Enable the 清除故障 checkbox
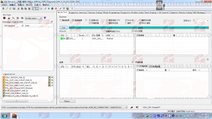 click(x=60, y=20)
